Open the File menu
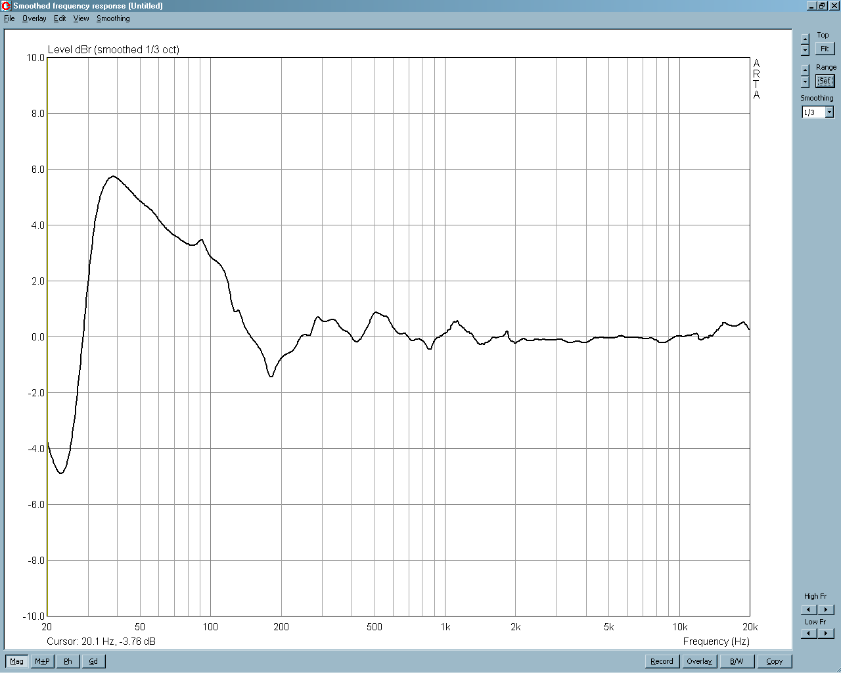The height and width of the screenshot is (673, 841). pyautogui.click(x=9, y=18)
